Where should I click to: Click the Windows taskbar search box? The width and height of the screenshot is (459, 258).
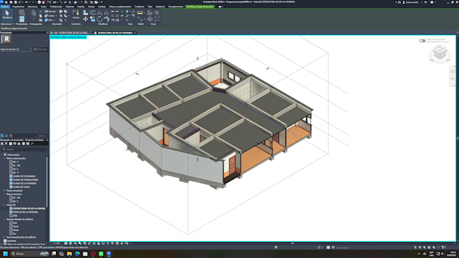pyautogui.click(x=29, y=253)
